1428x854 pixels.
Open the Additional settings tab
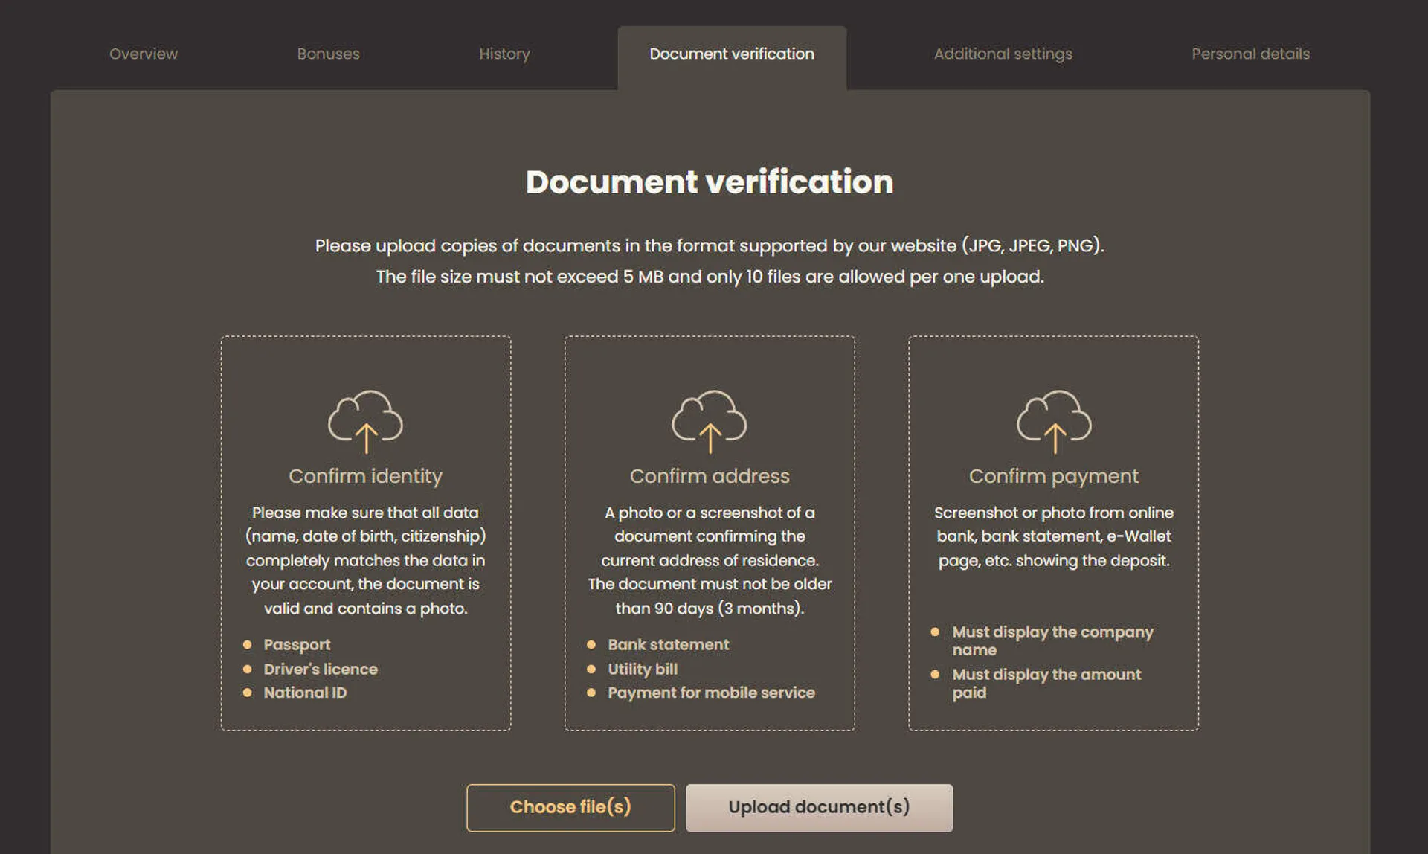point(1003,54)
